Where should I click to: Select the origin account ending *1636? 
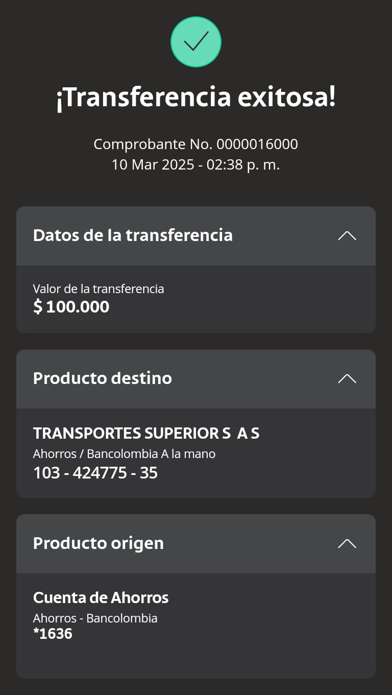coord(53,634)
